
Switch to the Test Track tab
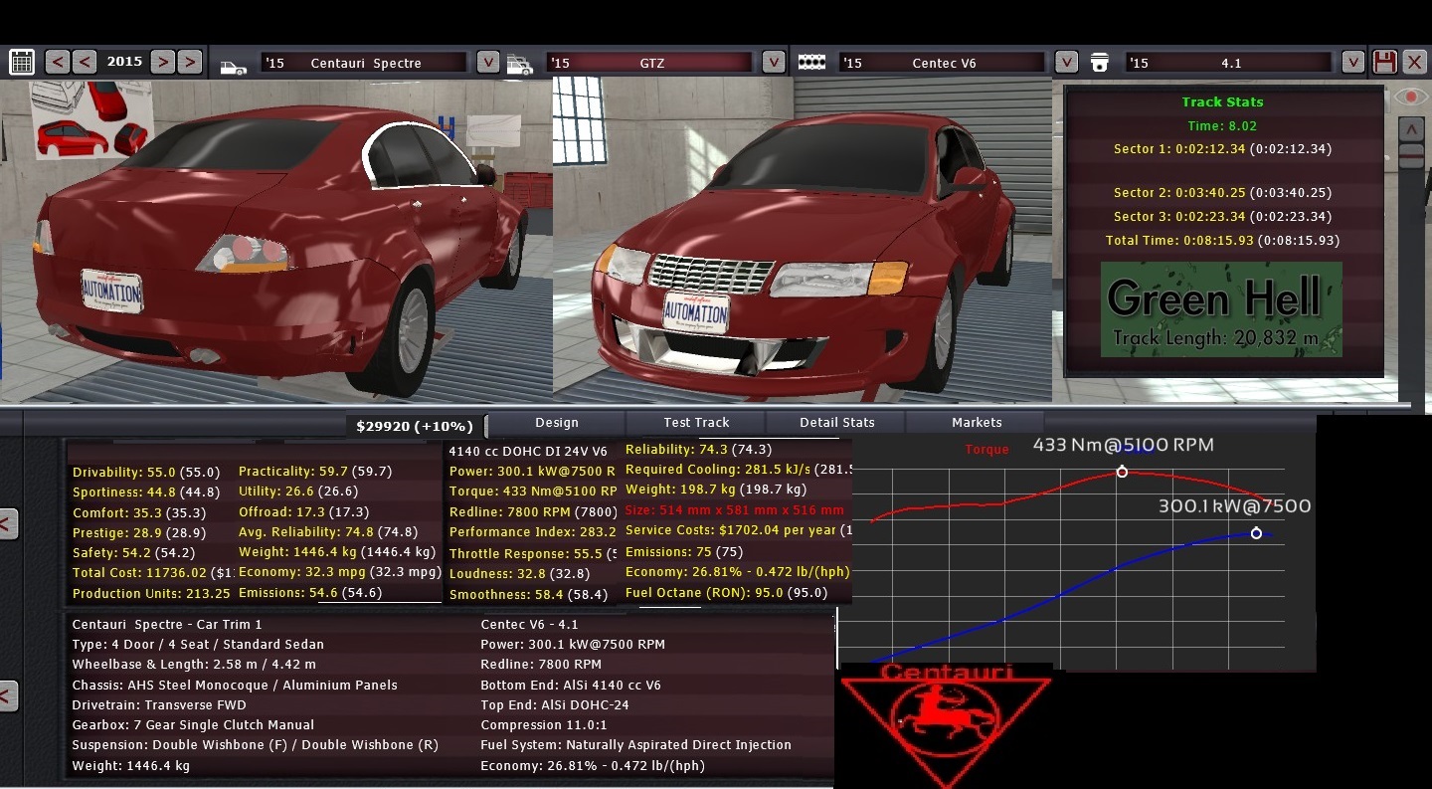click(696, 423)
